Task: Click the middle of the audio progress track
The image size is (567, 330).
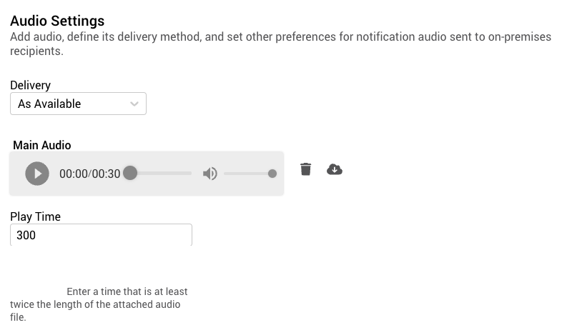Action: pos(161,174)
